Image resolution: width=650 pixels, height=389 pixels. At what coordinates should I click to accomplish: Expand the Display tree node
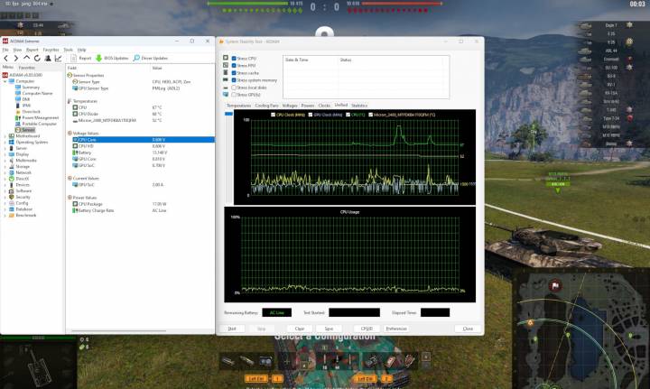pyautogui.click(x=5, y=154)
